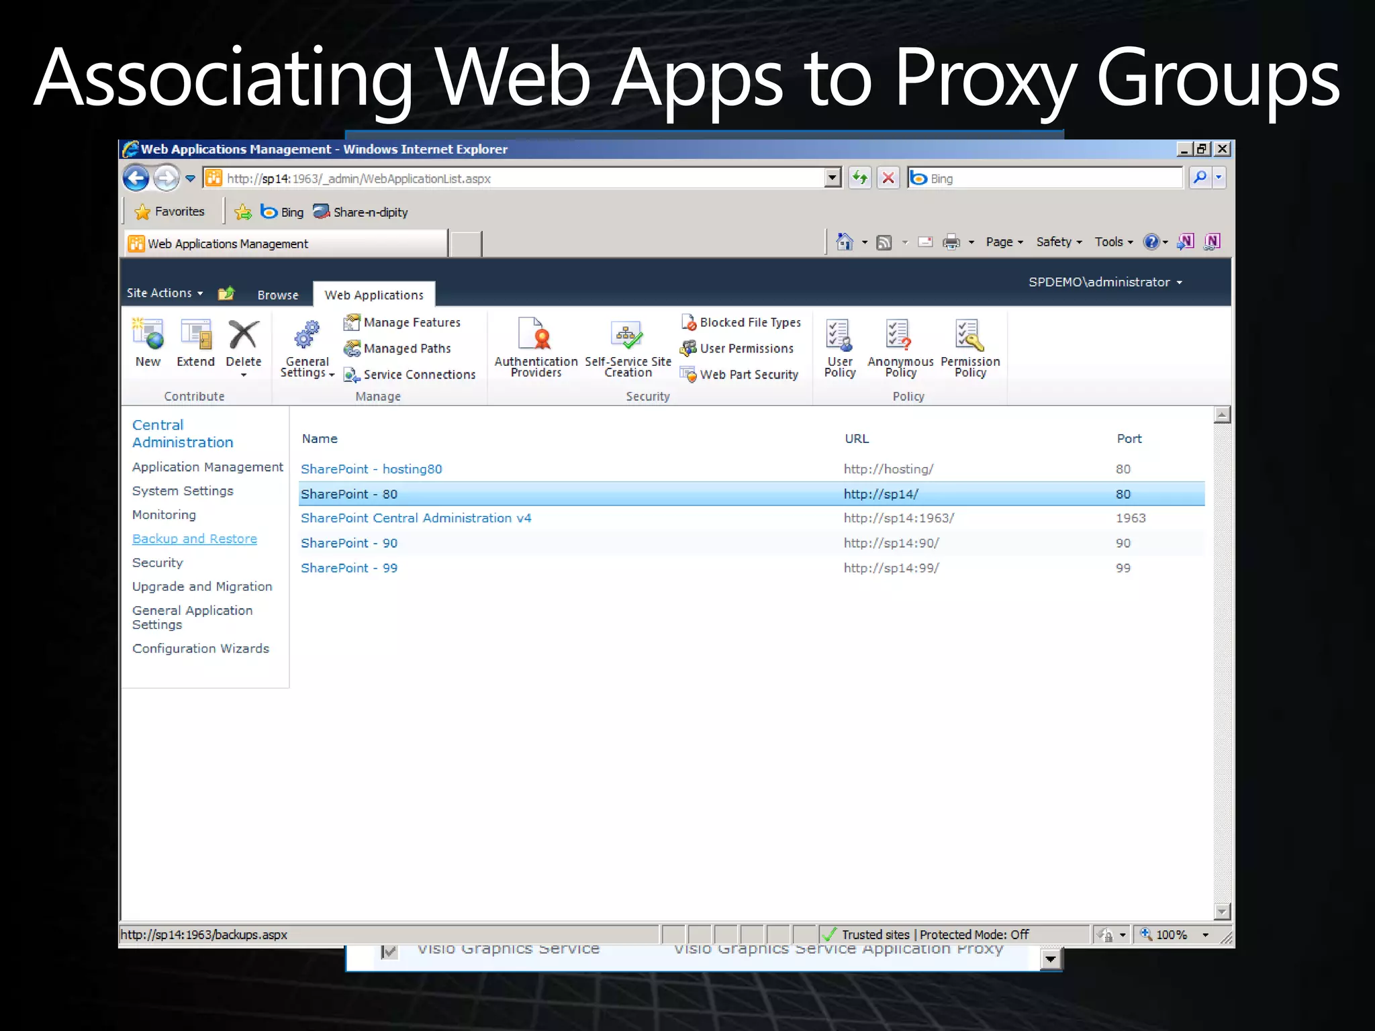The height and width of the screenshot is (1031, 1375).
Task: Expand the address bar dropdown
Action: click(x=833, y=178)
